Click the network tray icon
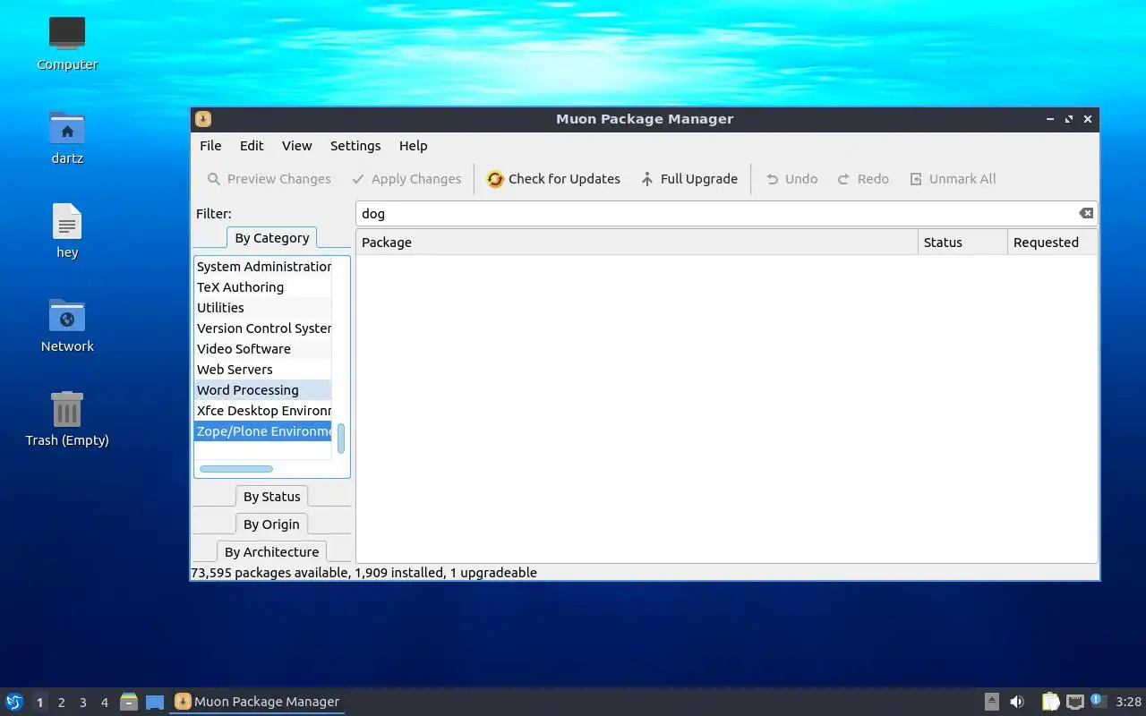 coord(1075,702)
